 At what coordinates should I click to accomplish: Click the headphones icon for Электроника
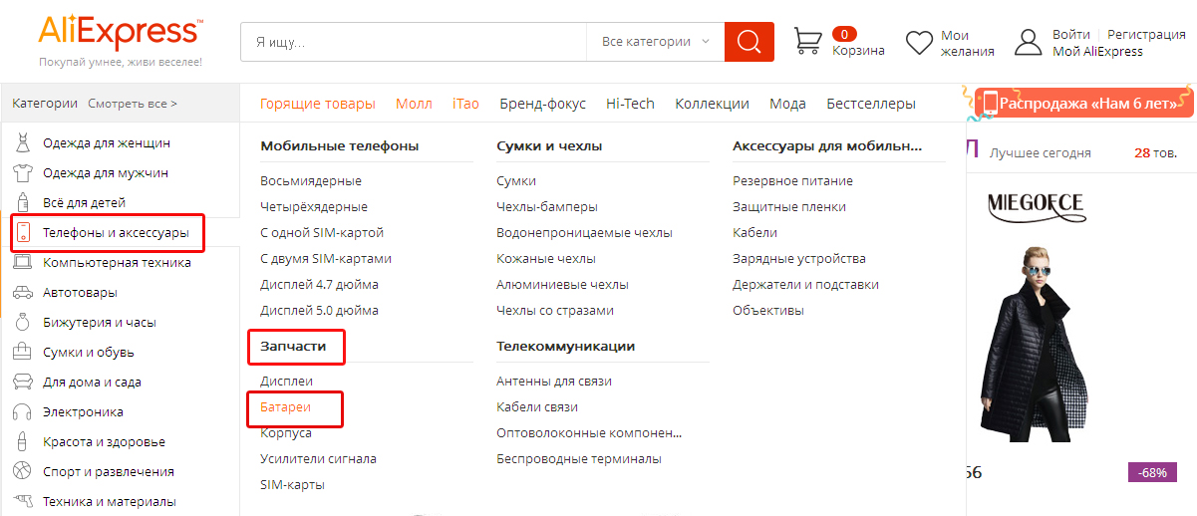(x=22, y=412)
